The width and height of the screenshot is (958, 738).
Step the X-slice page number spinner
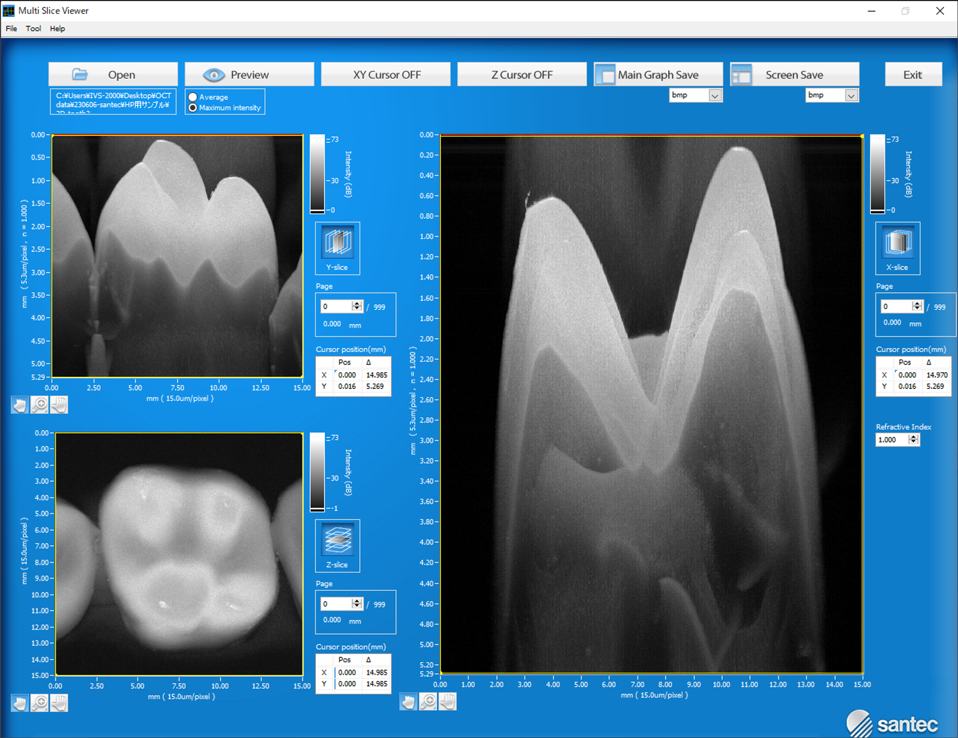click(917, 306)
